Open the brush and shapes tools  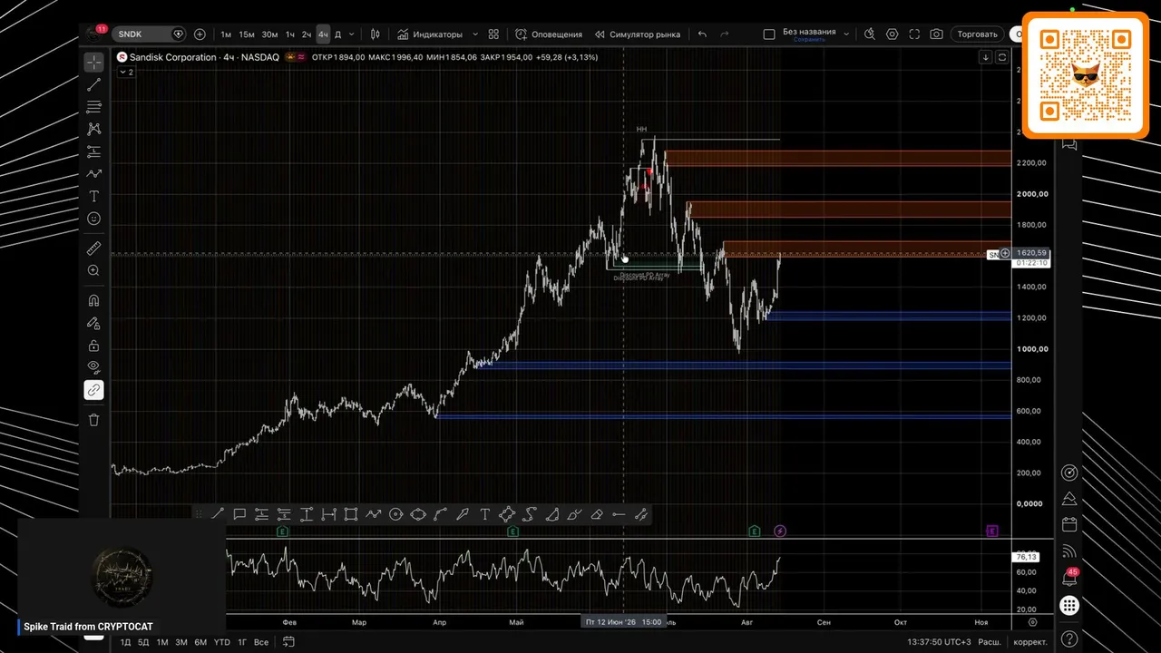tap(93, 174)
